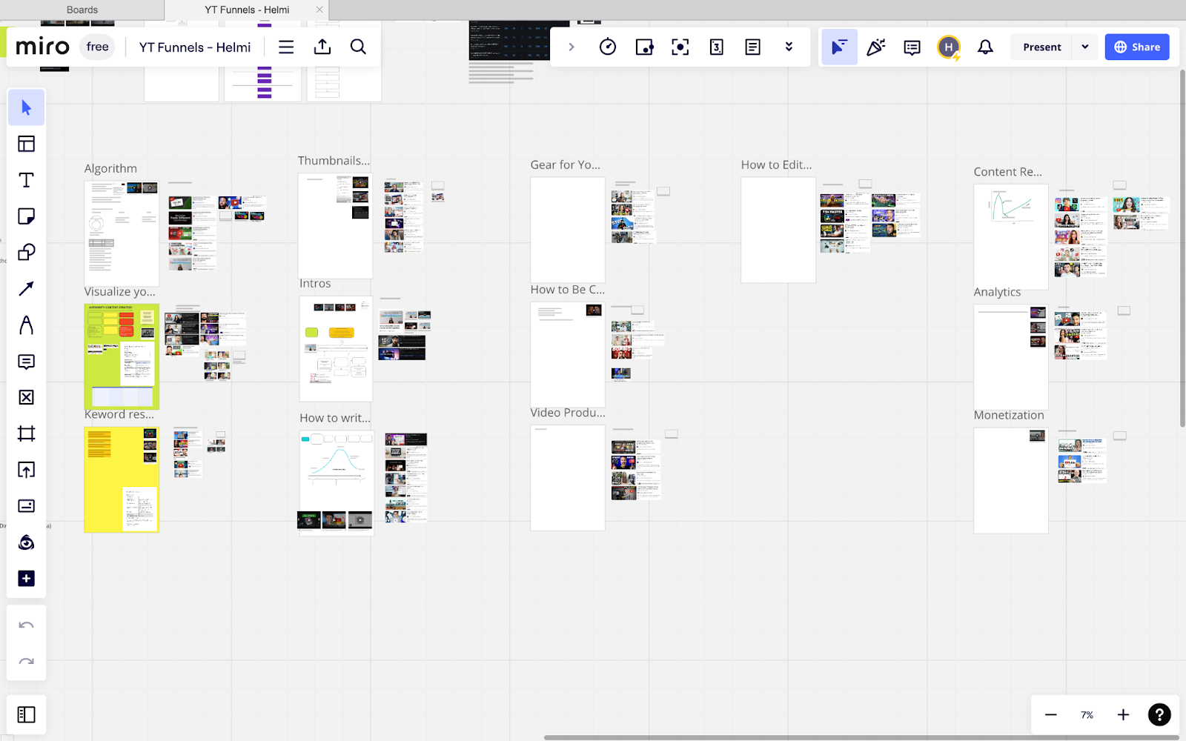Expand more collaboration tools chevron
The image size is (1186, 741).
[x=789, y=47]
